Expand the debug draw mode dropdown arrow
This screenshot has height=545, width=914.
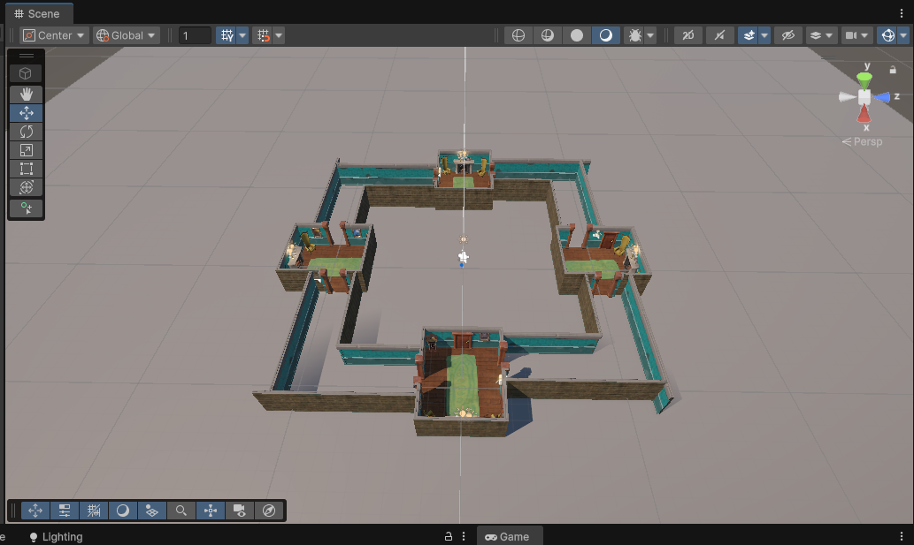pyautogui.click(x=651, y=35)
